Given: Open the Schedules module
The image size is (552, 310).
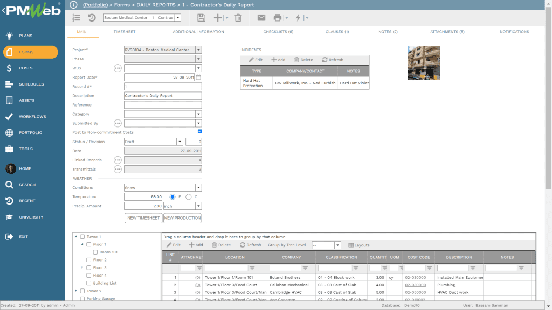Looking at the screenshot, I should (32, 84).
